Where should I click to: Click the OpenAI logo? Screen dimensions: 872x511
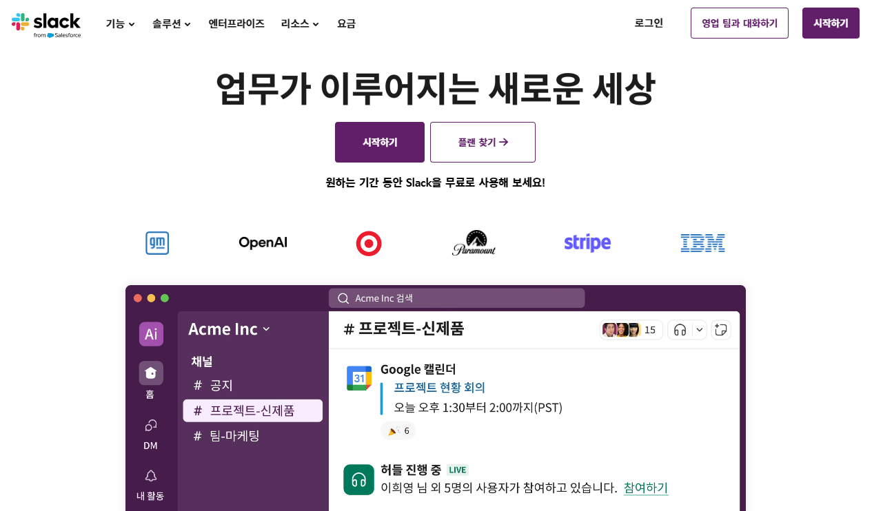263,242
